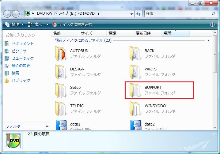This screenshot has width=220, height=154.
Task: Select the PARTS folder icon
Action: [x=135, y=72]
